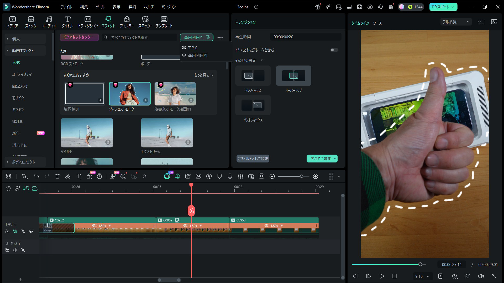This screenshot has width=504, height=283.
Task: Mute the Audio 1 track
Action: (15, 250)
